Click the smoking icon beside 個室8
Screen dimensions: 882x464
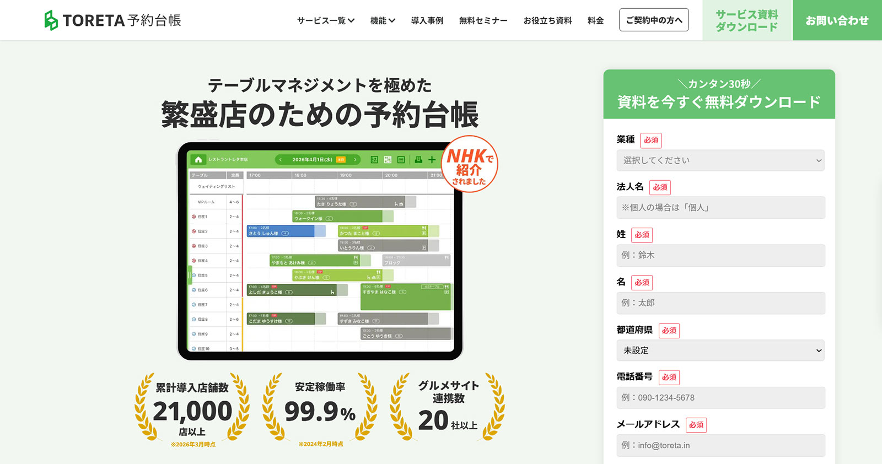pos(194,320)
